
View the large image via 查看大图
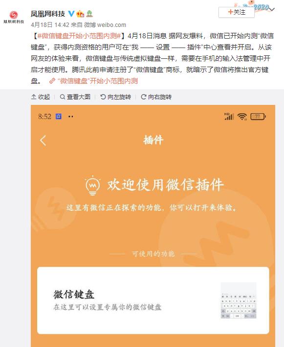(75, 97)
